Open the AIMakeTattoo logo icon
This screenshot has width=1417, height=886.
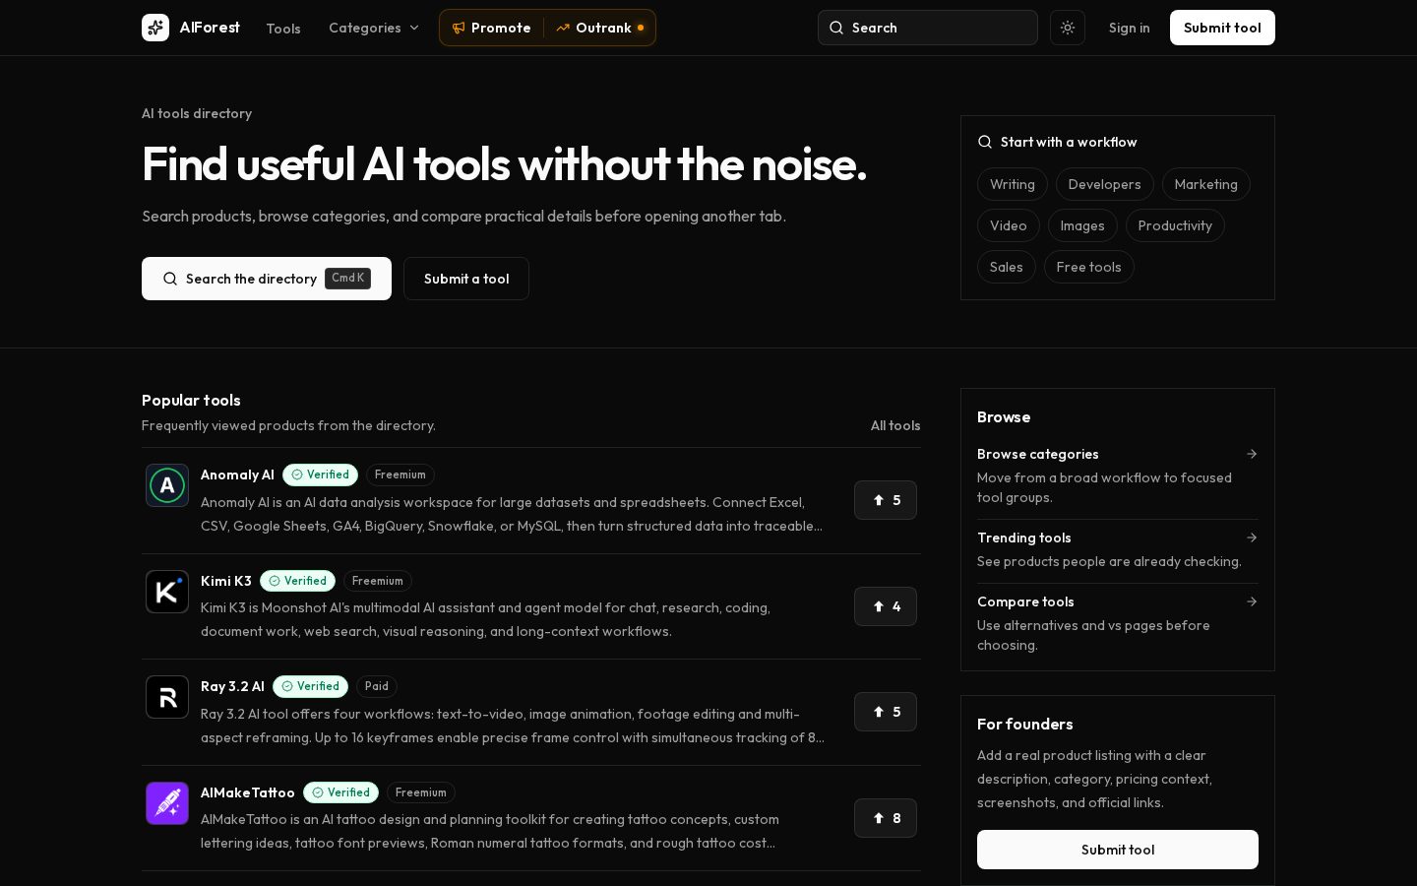167,803
